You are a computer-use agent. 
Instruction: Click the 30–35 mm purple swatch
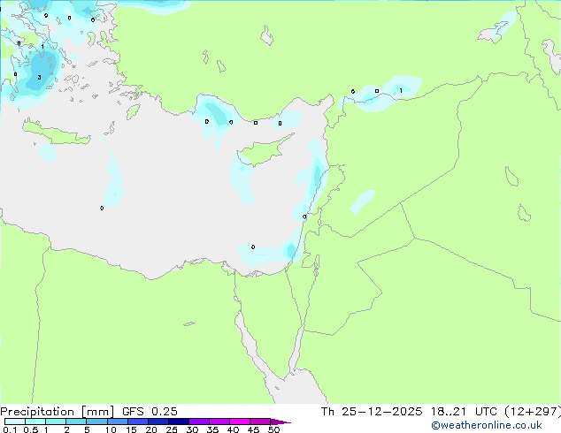(198, 422)
